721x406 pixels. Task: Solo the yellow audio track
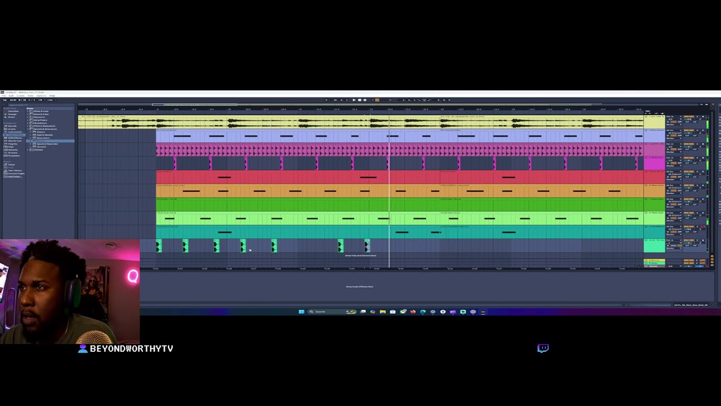(697, 117)
